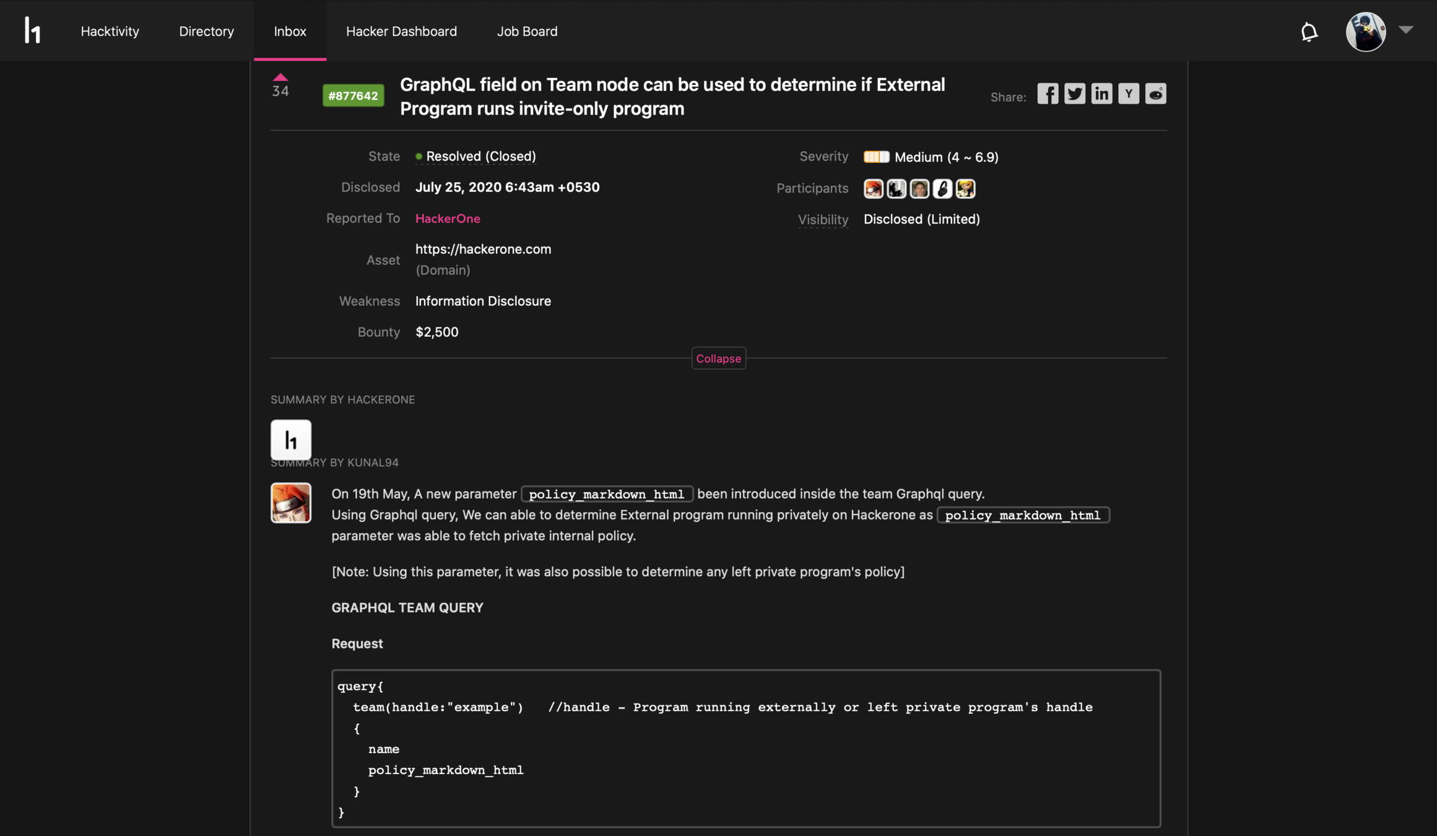Click the HackerOne logo in navbar
The image size is (1437, 836).
32,30
